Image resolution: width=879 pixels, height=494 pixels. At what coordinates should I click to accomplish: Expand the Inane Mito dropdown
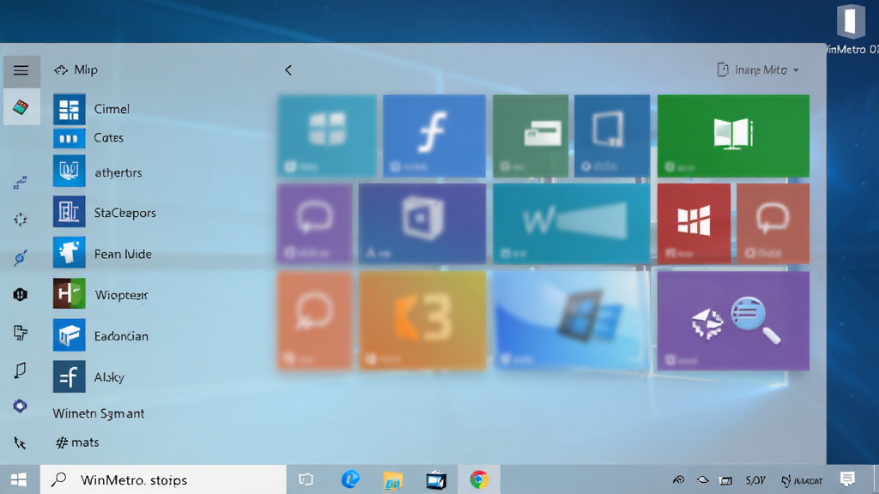click(758, 70)
